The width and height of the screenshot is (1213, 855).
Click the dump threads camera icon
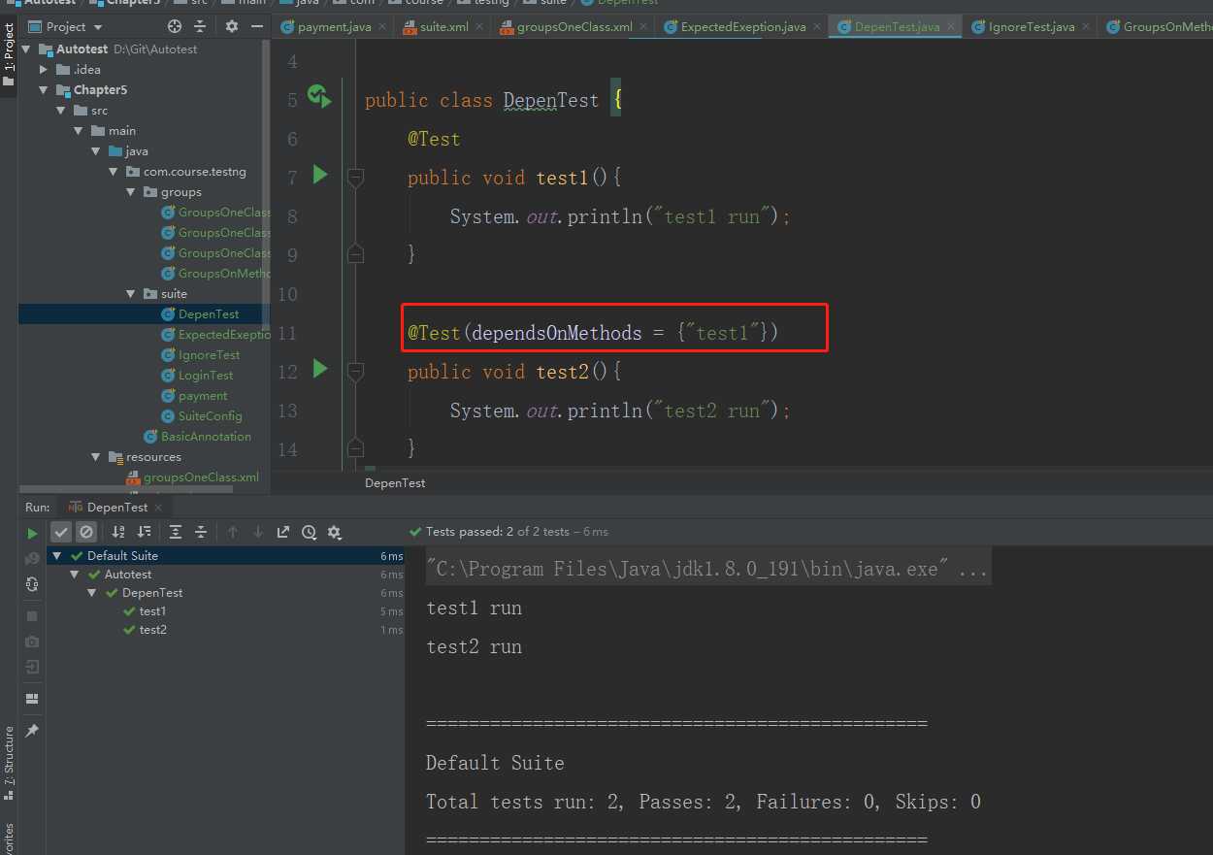point(32,641)
